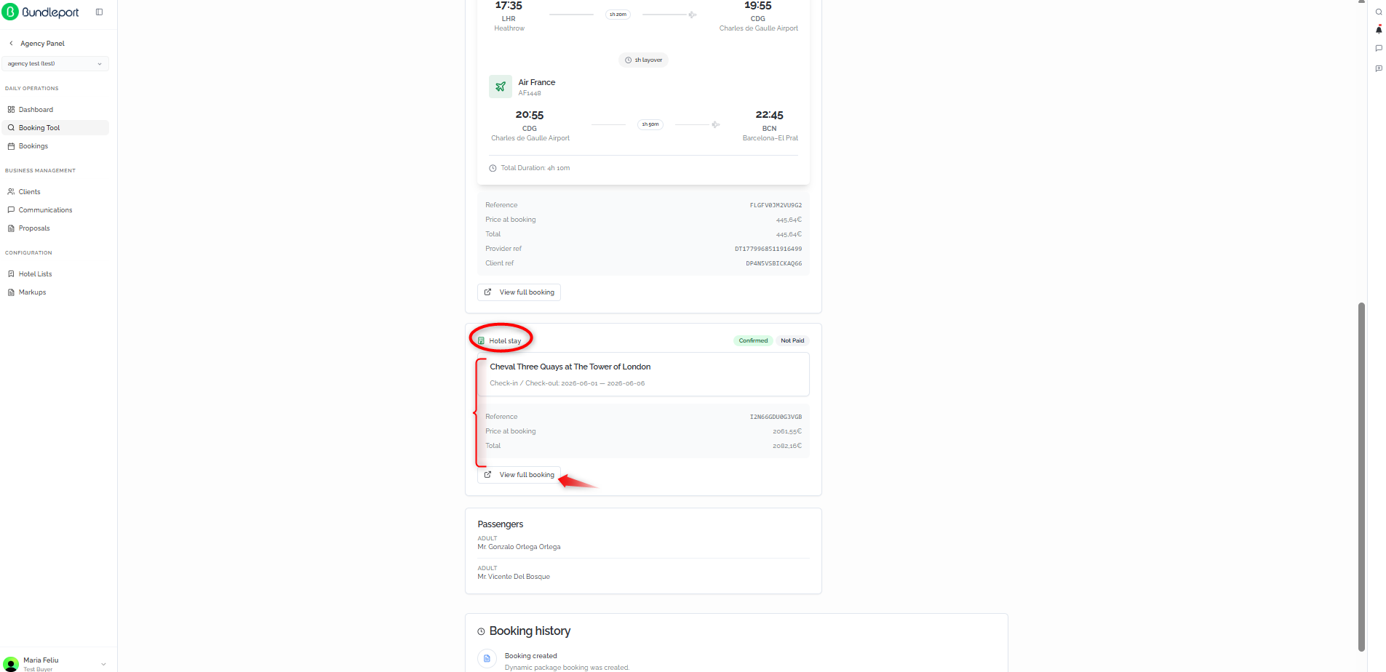
Task: Go back via the Agency Panel arrow
Action: coord(11,44)
